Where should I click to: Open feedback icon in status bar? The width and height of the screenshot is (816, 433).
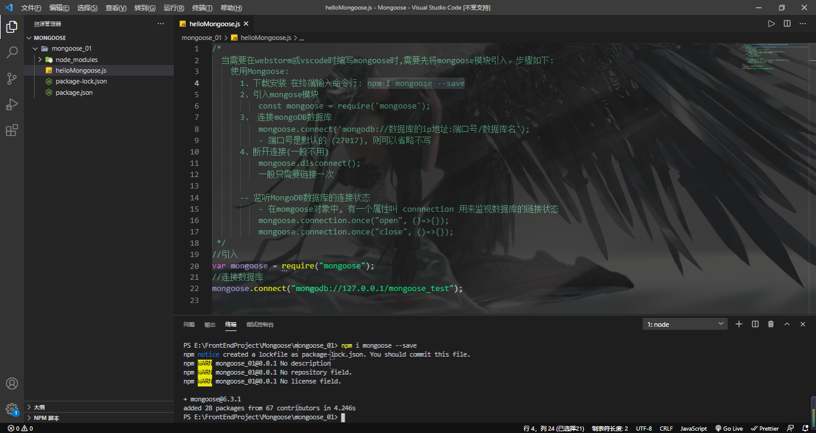click(791, 428)
